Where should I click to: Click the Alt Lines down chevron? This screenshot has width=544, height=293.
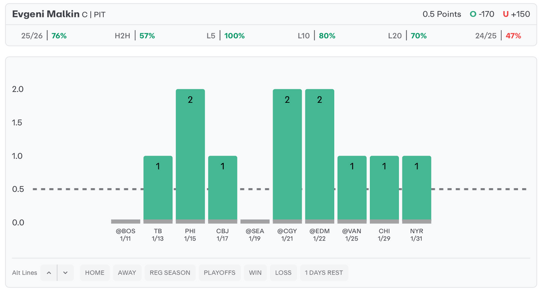pyautogui.click(x=65, y=273)
